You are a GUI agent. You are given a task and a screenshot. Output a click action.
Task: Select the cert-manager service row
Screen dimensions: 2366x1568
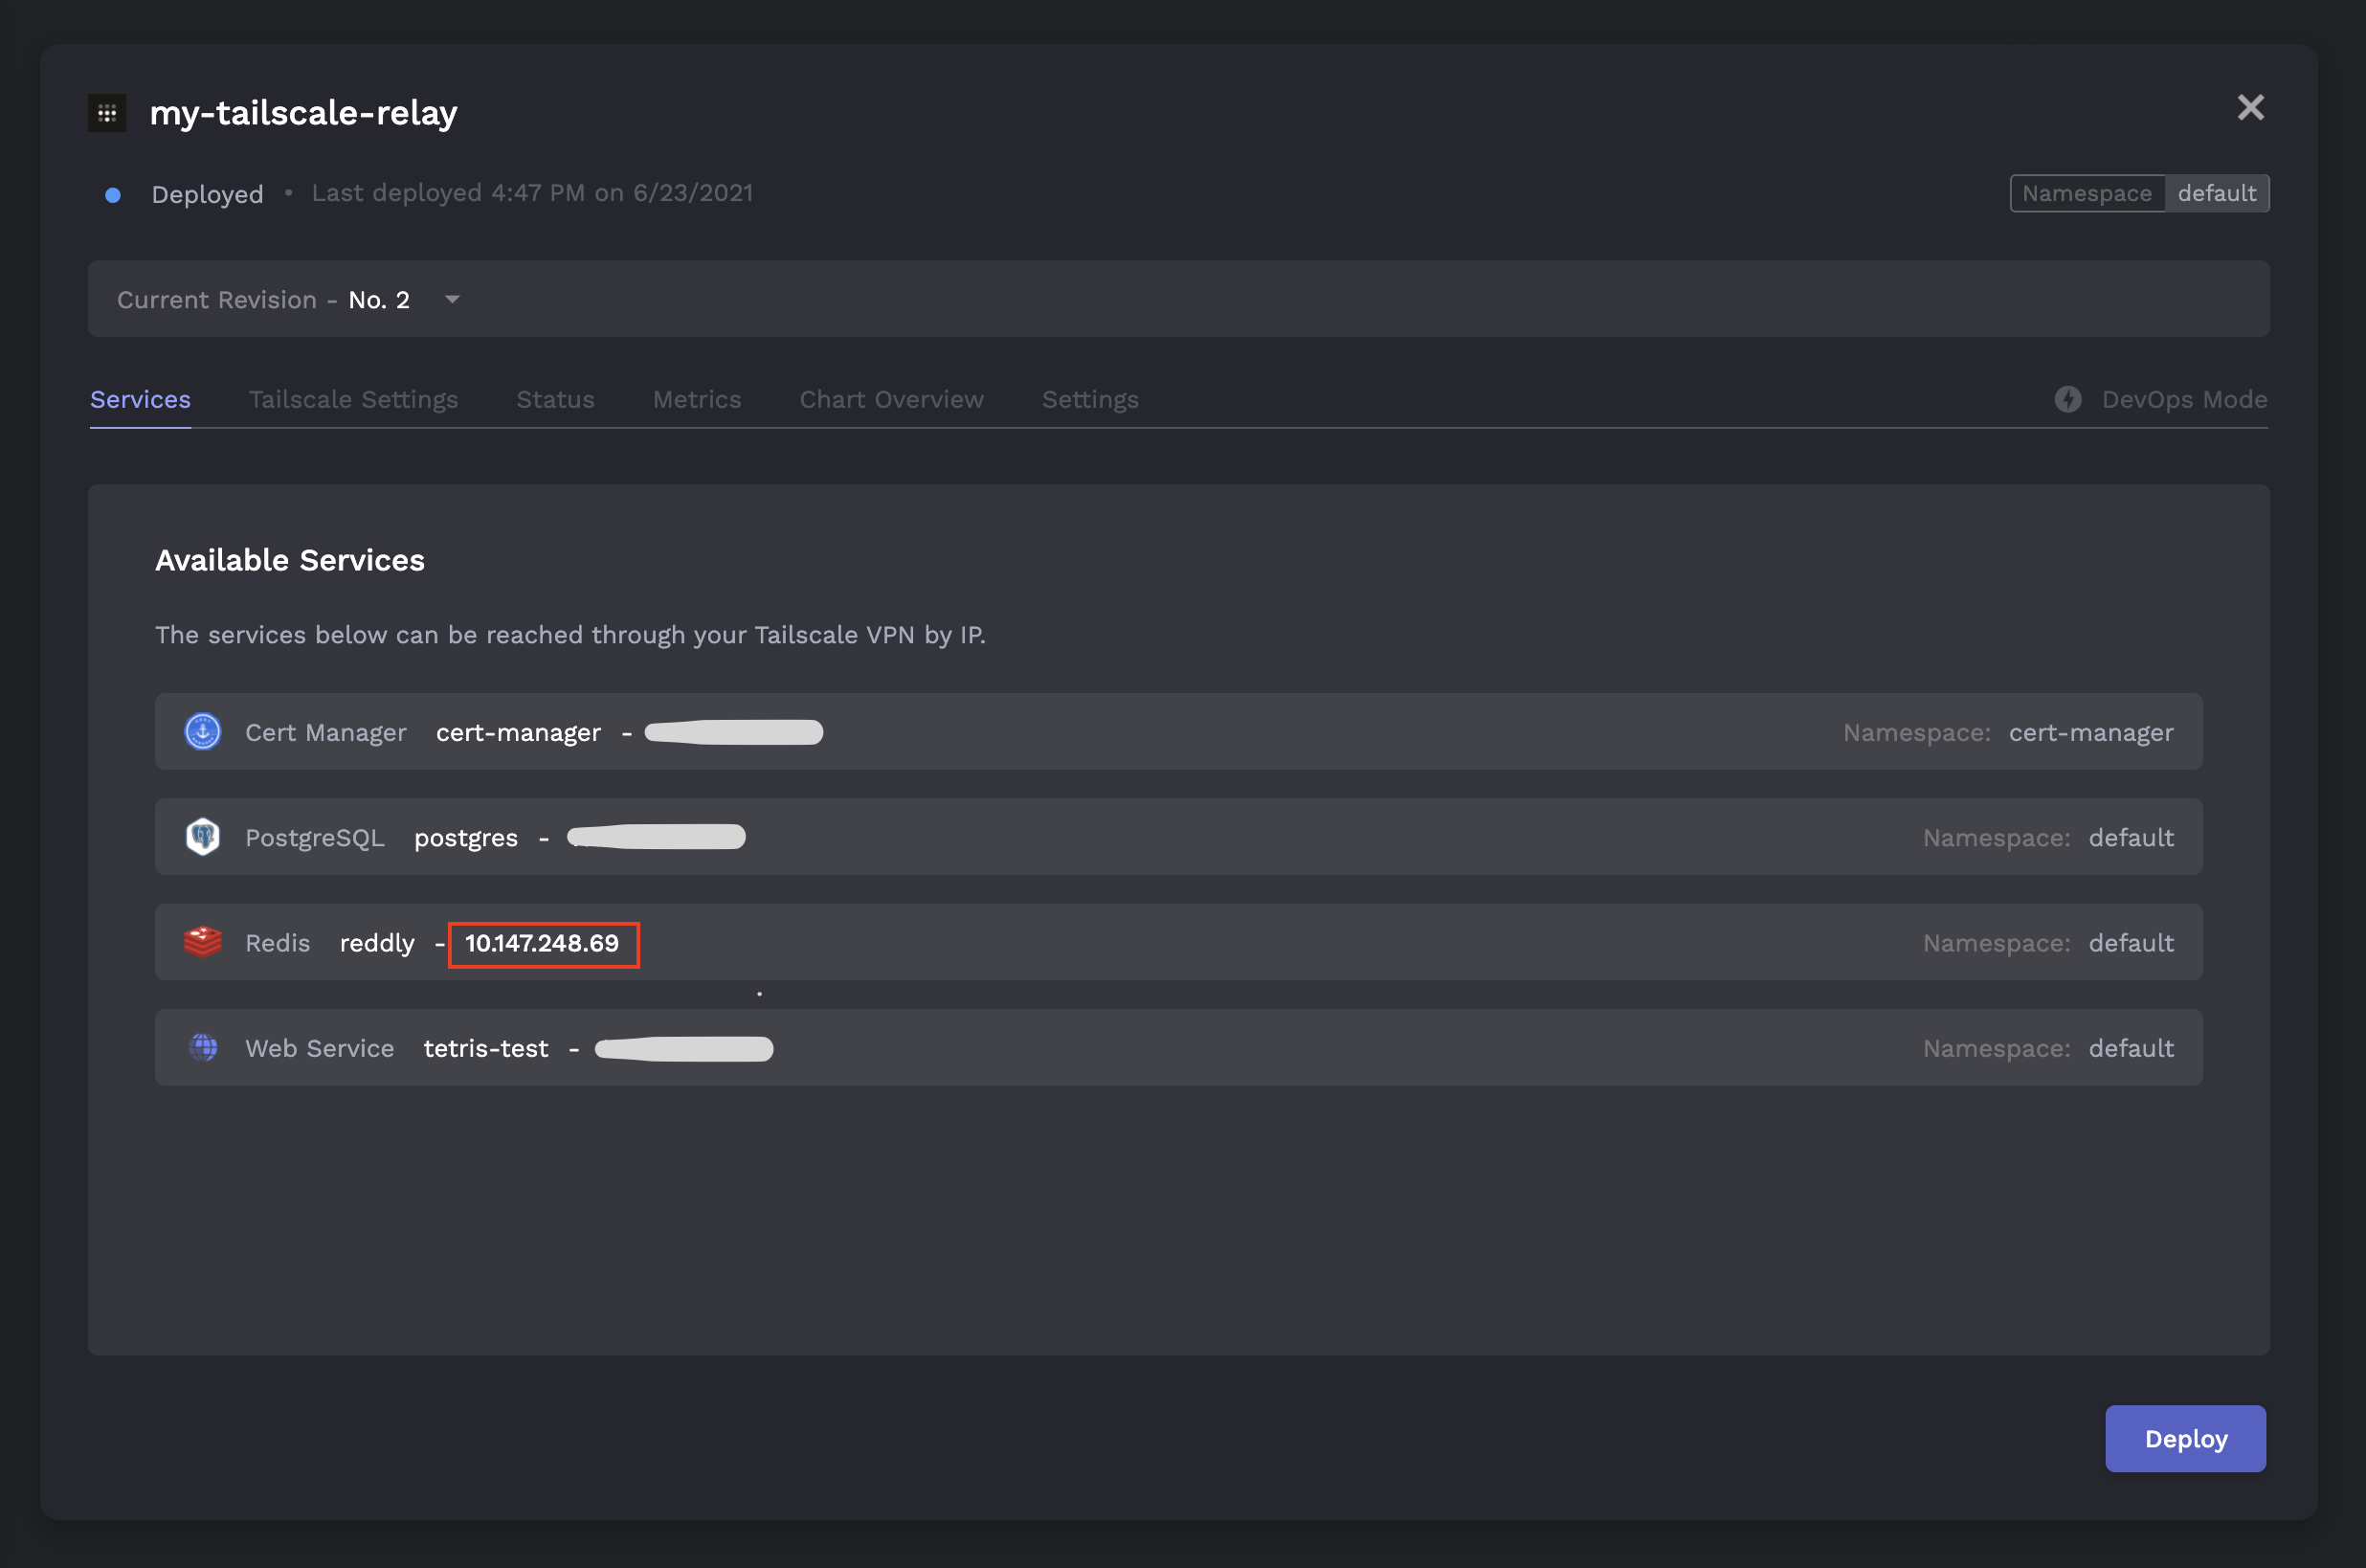pos(1177,732)
